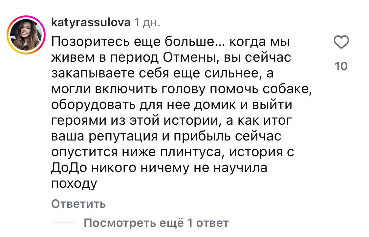369x237 pixels.
Task: Click the katyrassulova username
Action: click(91, 23)
